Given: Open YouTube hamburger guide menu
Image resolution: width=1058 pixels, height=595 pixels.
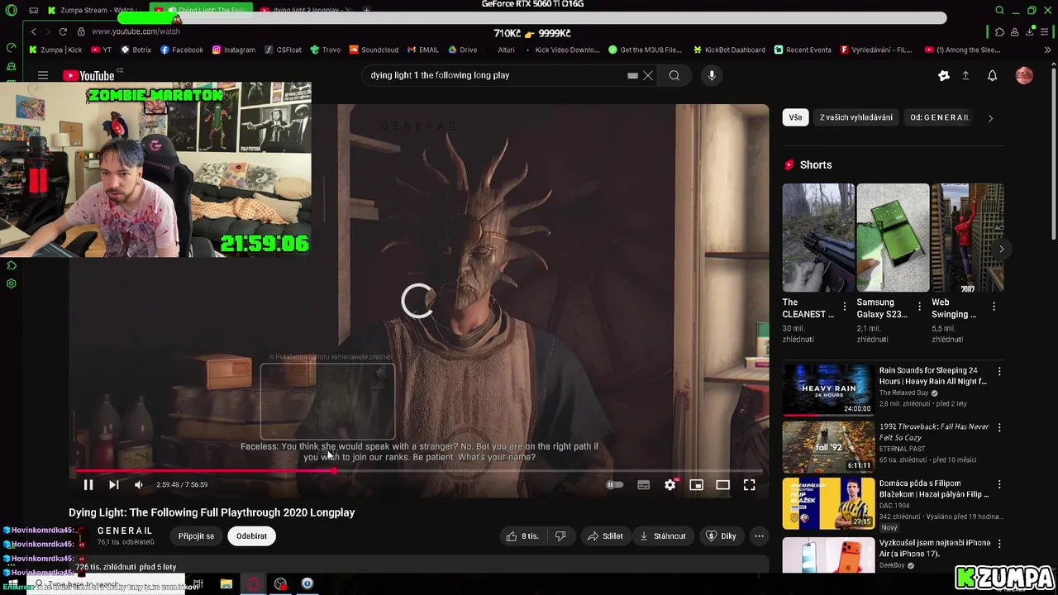Looking at the screenshot, I should [43, 75].
